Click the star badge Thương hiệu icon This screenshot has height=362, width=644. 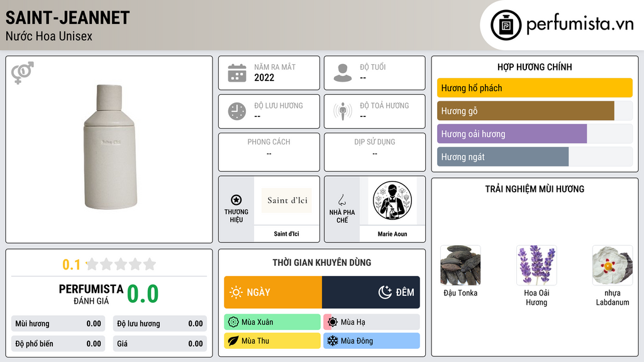[236, 200]
